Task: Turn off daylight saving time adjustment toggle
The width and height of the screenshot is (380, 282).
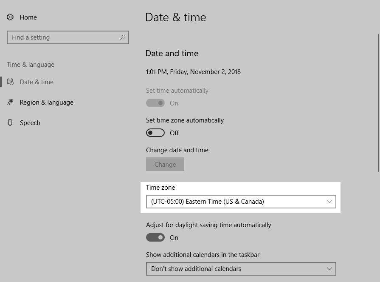Action: point(155,238)
